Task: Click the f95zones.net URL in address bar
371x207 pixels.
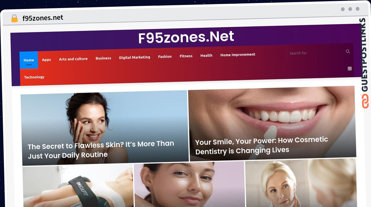Action: [x=43, y=18]
